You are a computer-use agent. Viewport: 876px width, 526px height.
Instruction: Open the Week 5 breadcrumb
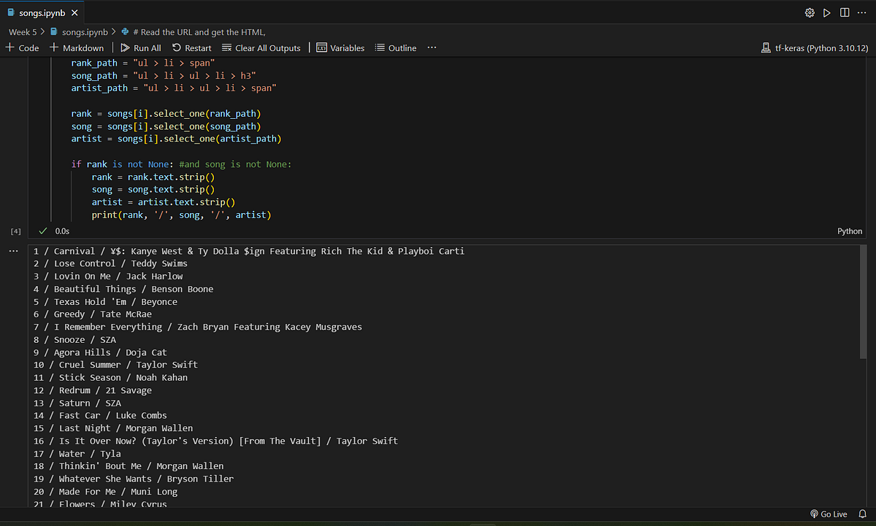(x=24, y=31)
